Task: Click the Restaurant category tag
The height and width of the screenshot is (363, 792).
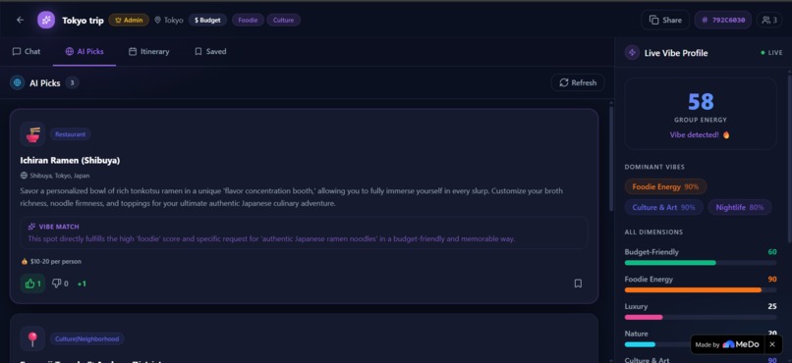Action: coord(70,134)
